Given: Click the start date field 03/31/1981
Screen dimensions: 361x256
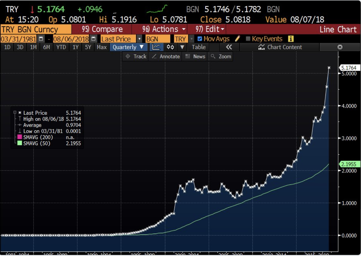Looking at the screenshot, I should tap(19, 39).
